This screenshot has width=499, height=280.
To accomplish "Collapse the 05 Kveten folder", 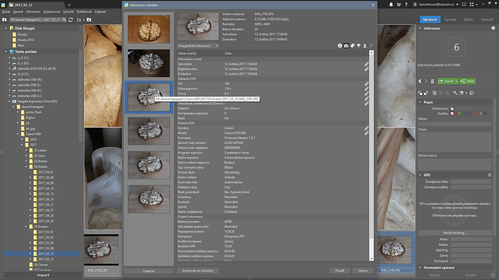I will pyautogui.click(x=25, y=226).
